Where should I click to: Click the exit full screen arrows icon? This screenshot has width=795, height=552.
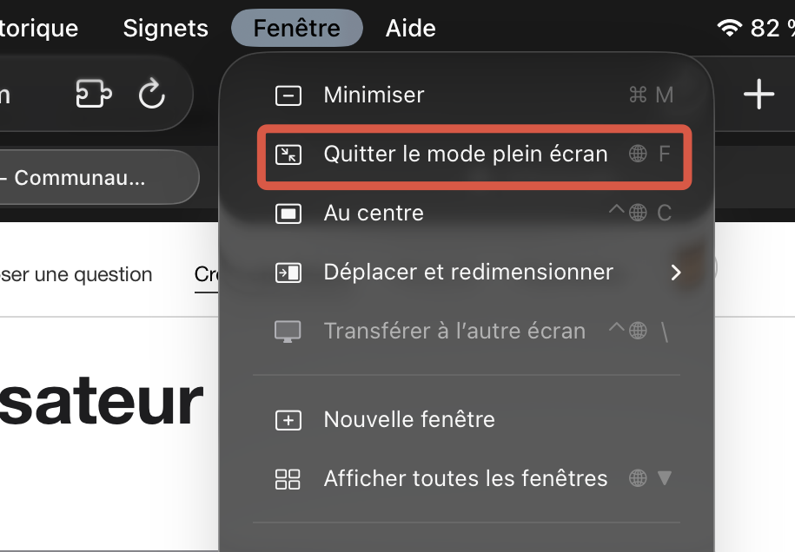[288, 154]
